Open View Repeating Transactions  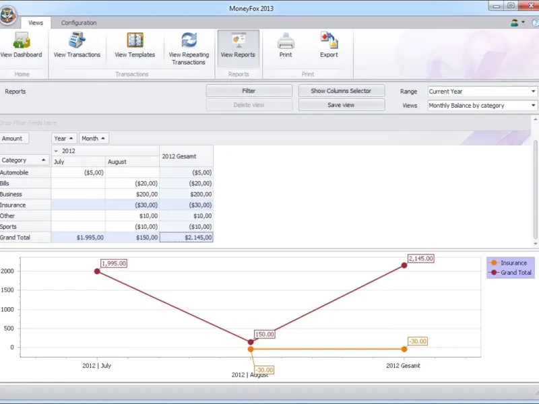coord(189,48)
